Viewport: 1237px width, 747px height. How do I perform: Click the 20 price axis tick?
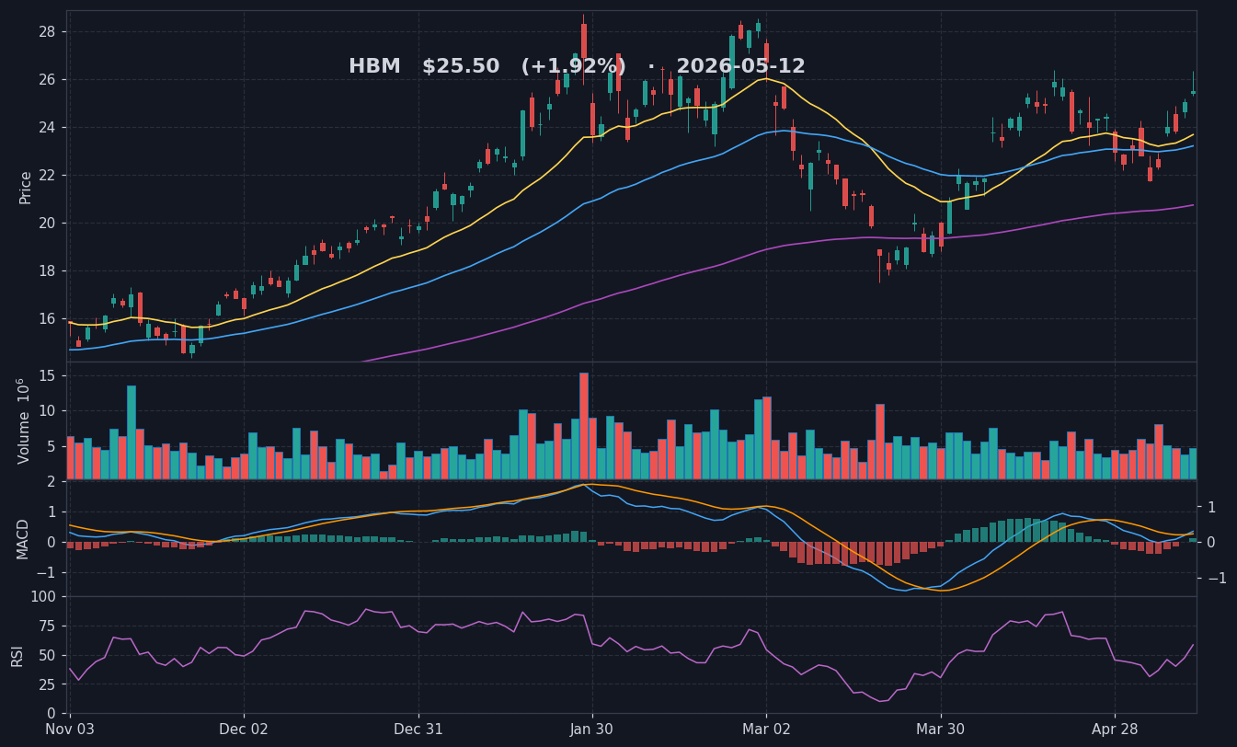pyautogui.click(x=47, y=223)
